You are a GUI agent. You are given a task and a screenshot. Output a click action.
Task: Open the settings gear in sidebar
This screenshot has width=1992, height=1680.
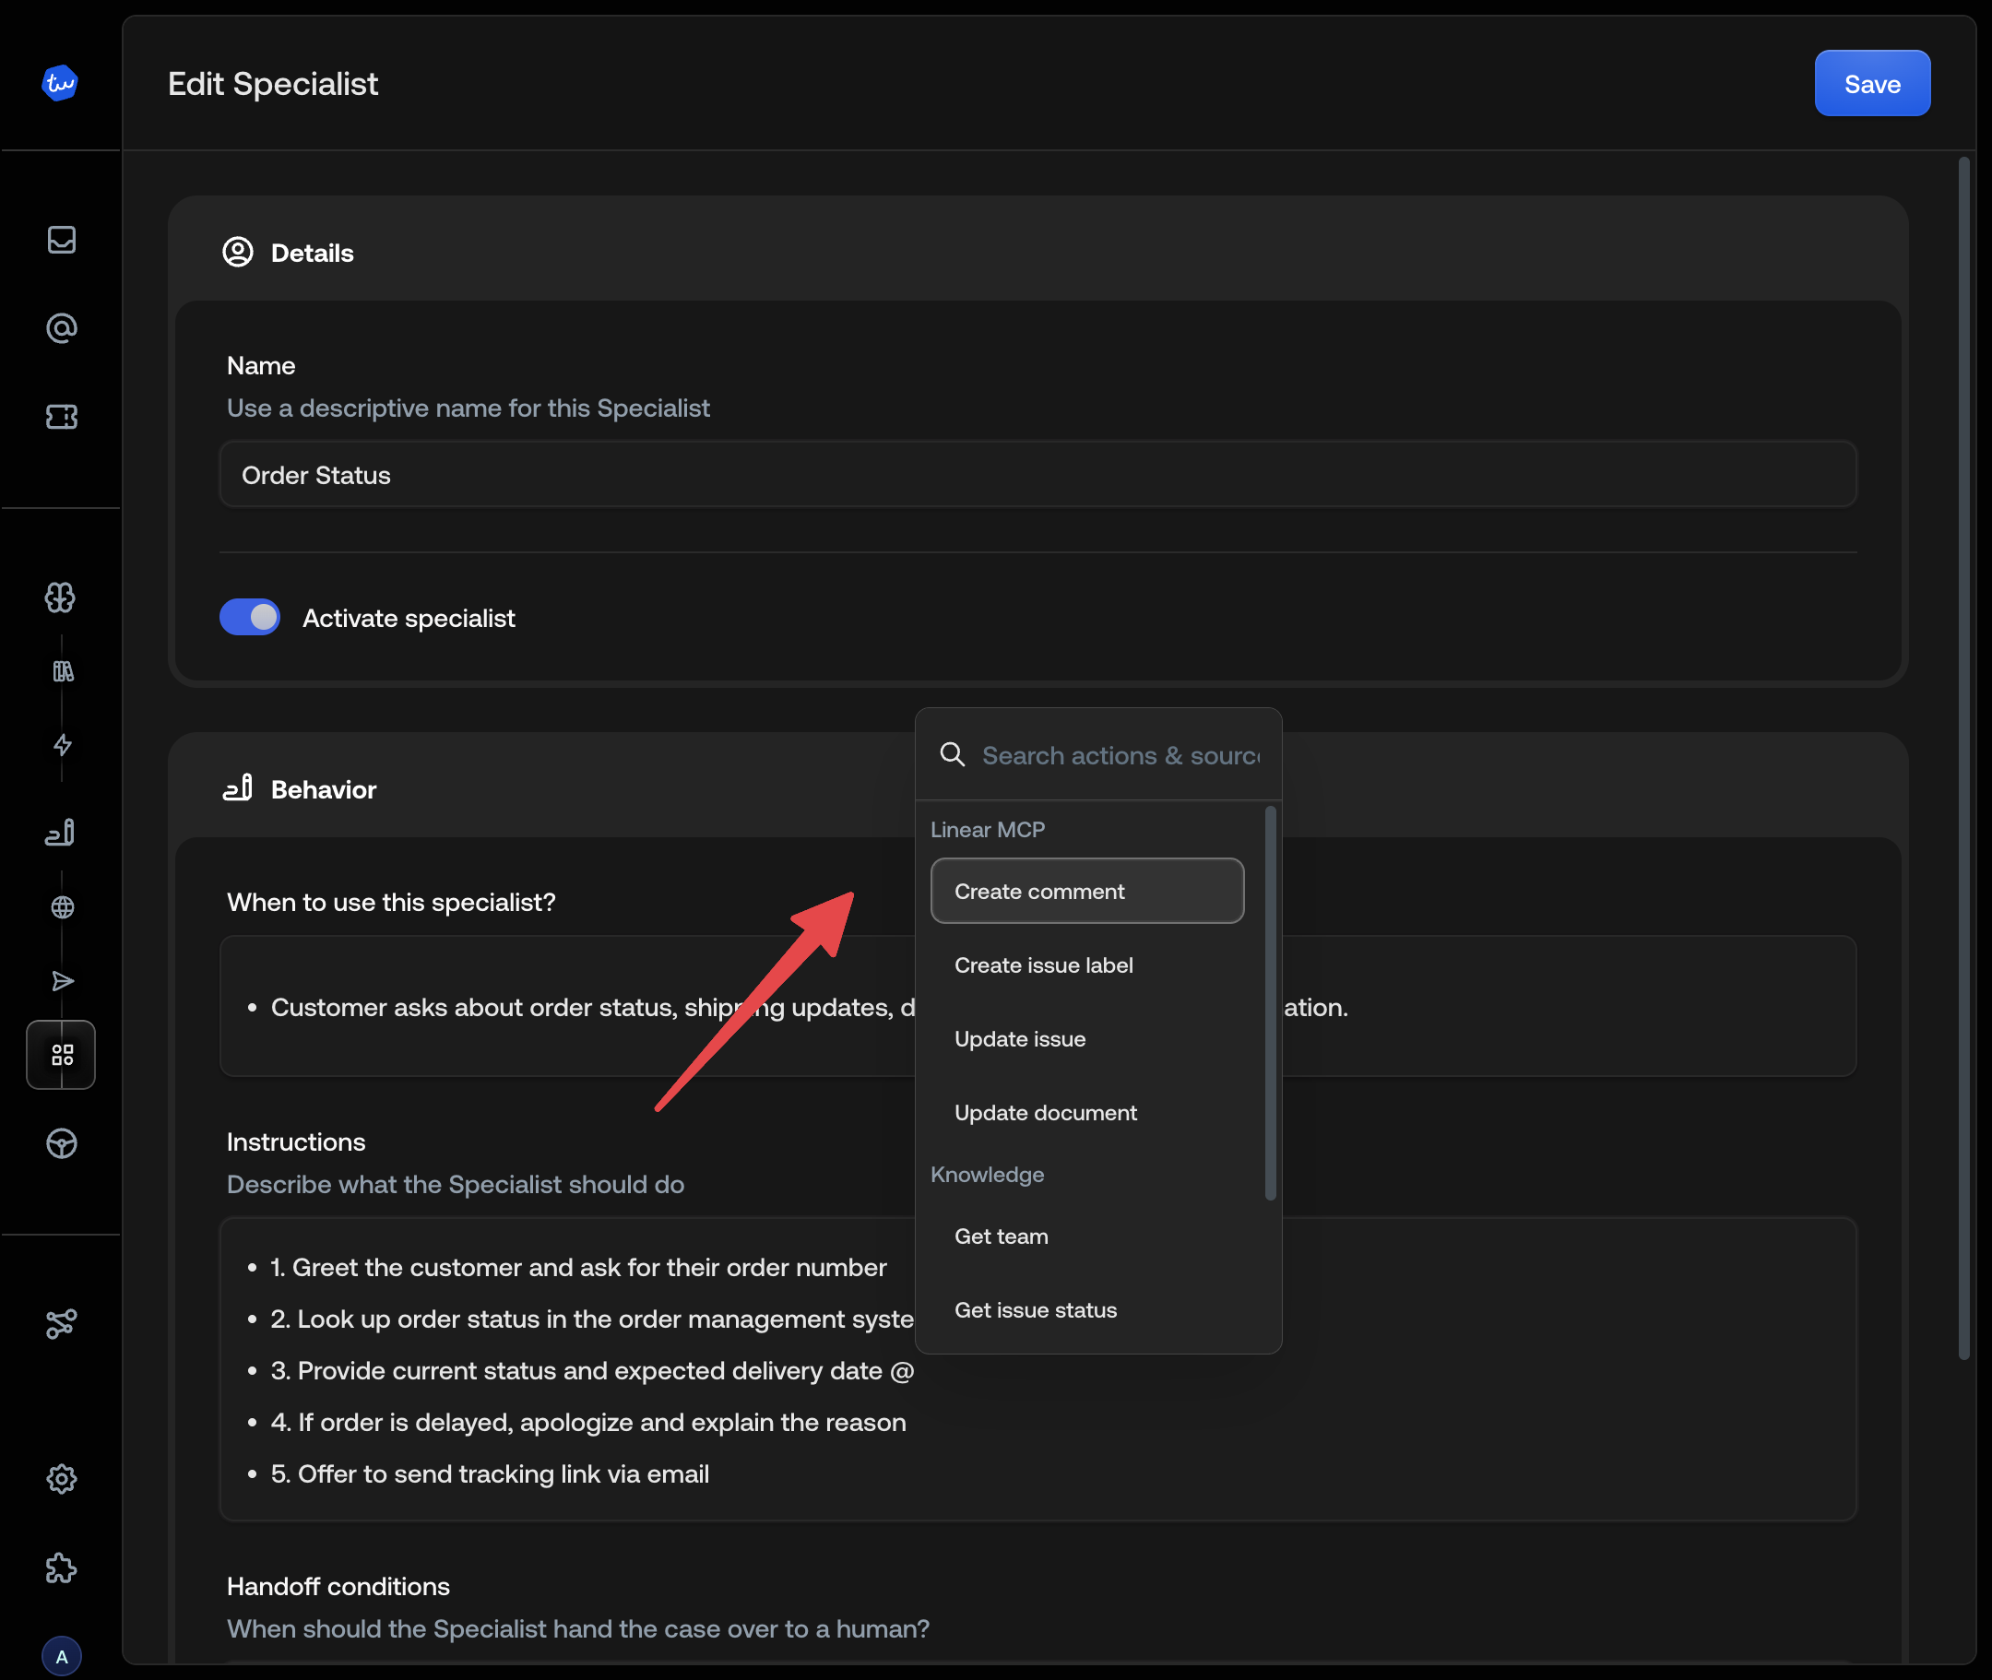(x=62, y=1478)
